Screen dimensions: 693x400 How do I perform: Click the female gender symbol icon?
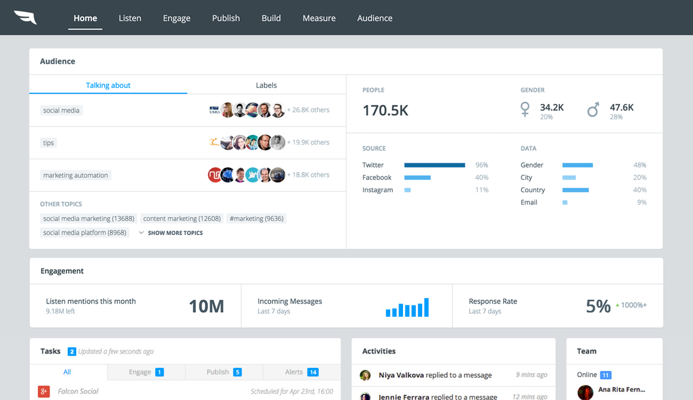525,109
